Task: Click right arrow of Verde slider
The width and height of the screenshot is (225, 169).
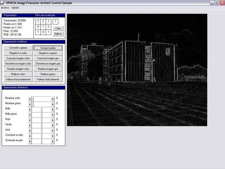Action: tap(52, 125)
